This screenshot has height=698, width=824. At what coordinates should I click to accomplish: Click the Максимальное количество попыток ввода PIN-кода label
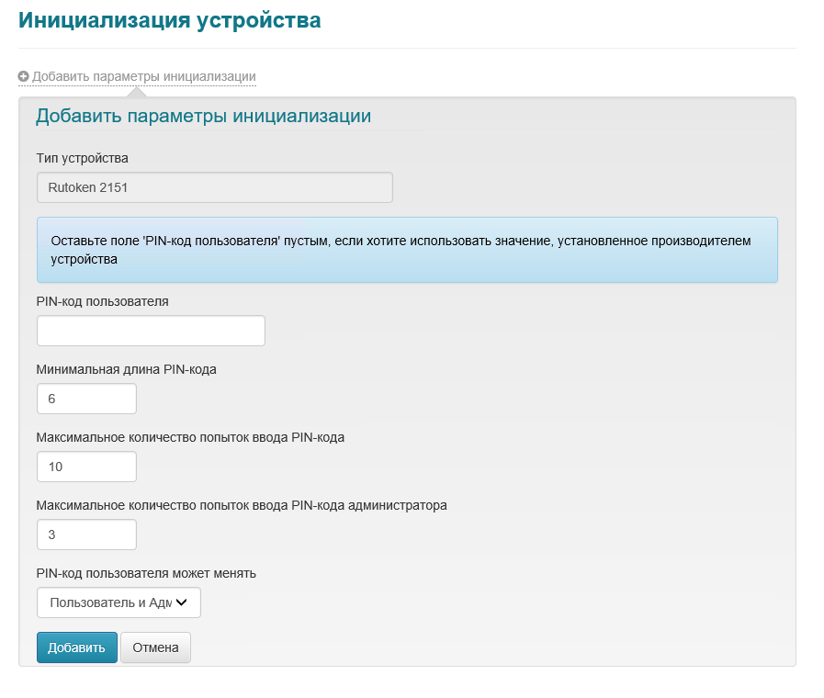tap(190, 437)
